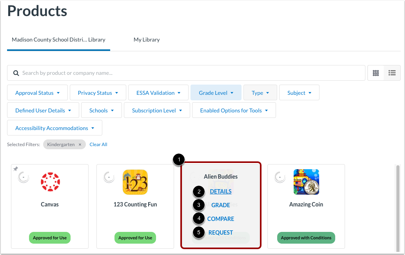Click the 123 Counting Fun app icon
This screenshot has width=405, height=255.
click(135, 182)
